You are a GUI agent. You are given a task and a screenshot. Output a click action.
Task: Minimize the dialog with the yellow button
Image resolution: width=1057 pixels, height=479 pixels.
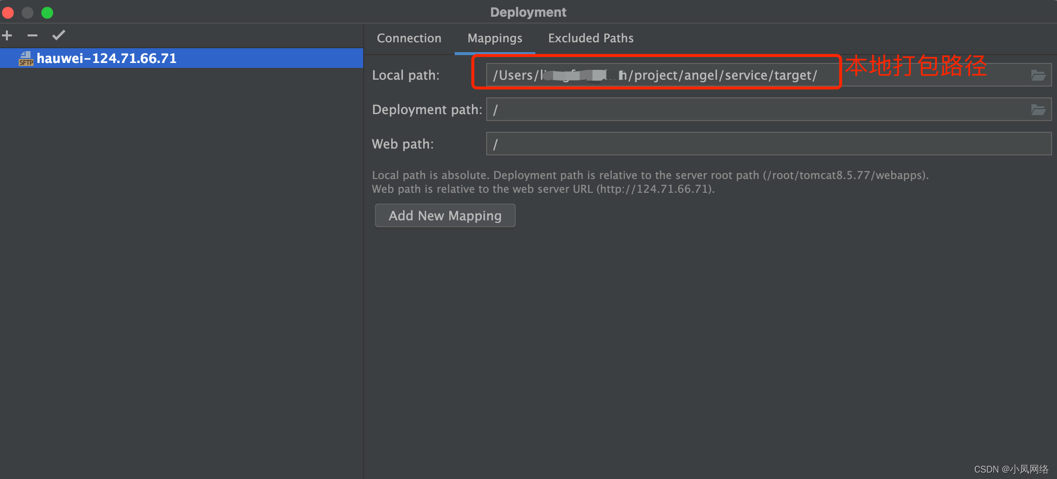click(27, 12)
